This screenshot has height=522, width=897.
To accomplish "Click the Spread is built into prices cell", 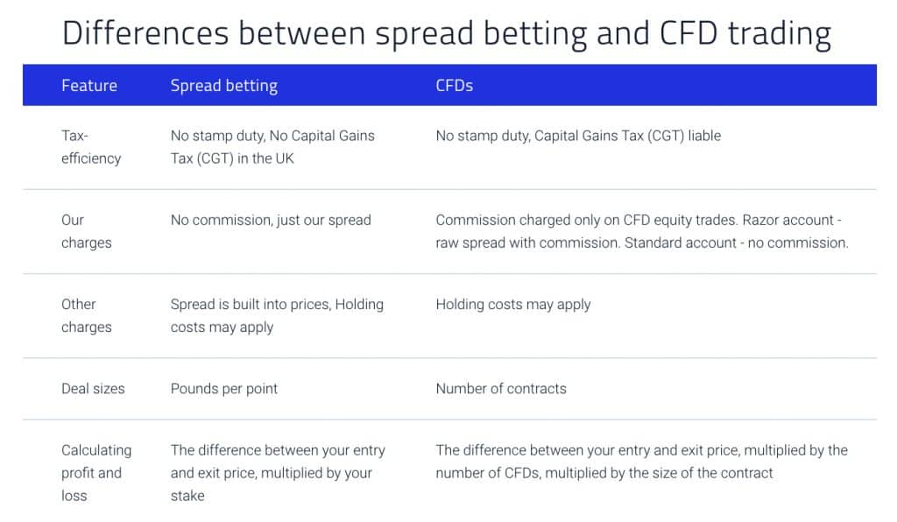I will (x=277, y=315).
